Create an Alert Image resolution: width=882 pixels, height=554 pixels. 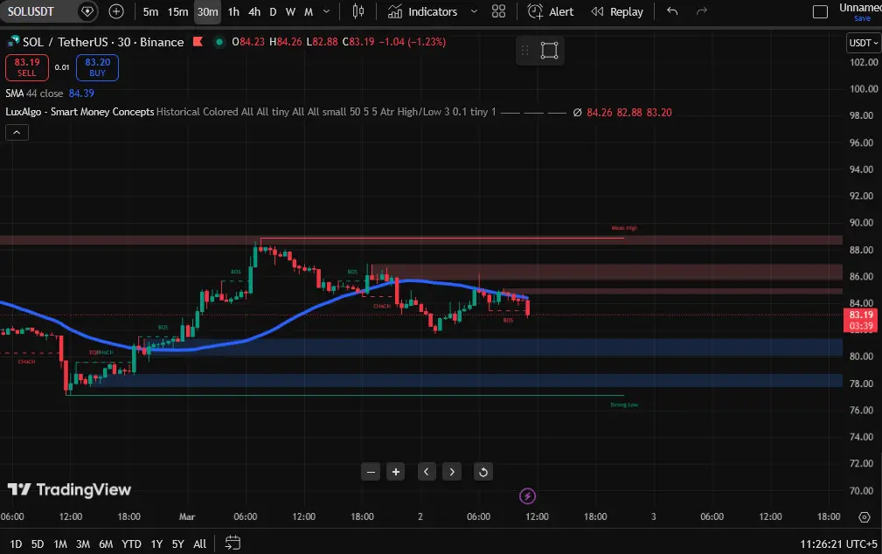pyautogui.click(x=551, y=11)
